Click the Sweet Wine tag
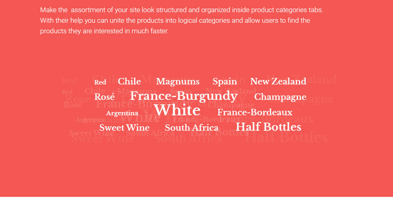The height and width of the screenshot is (203, 393). 124,128
